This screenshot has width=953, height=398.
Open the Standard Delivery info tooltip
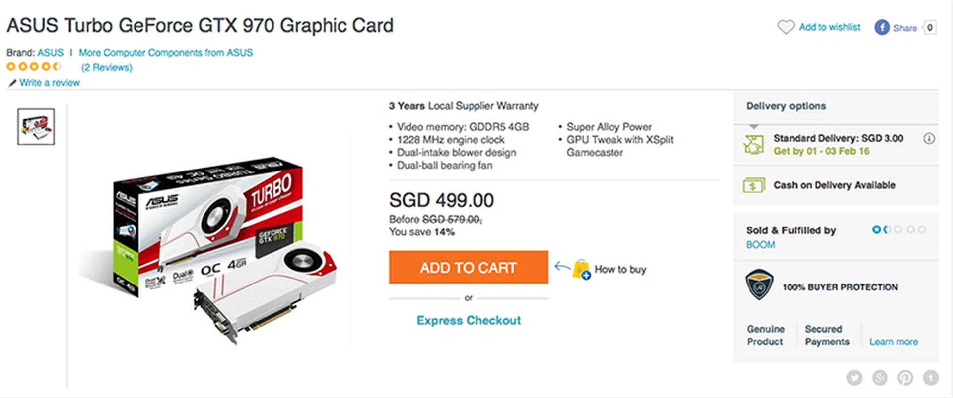tap(929, 139)
